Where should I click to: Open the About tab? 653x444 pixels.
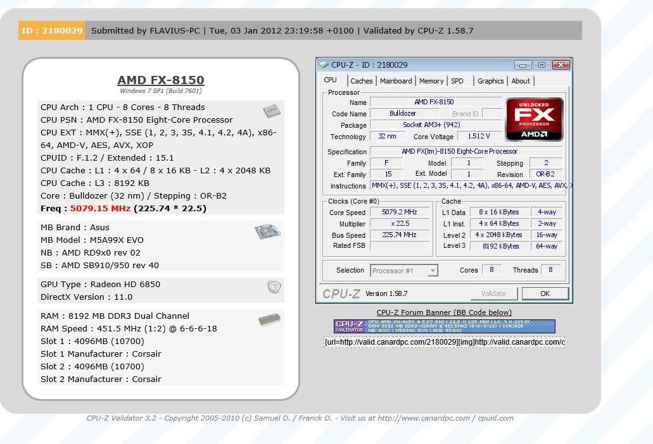[521, 81]
